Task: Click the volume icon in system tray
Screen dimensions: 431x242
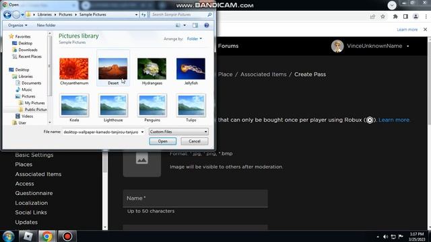Action: coord(385,237)
